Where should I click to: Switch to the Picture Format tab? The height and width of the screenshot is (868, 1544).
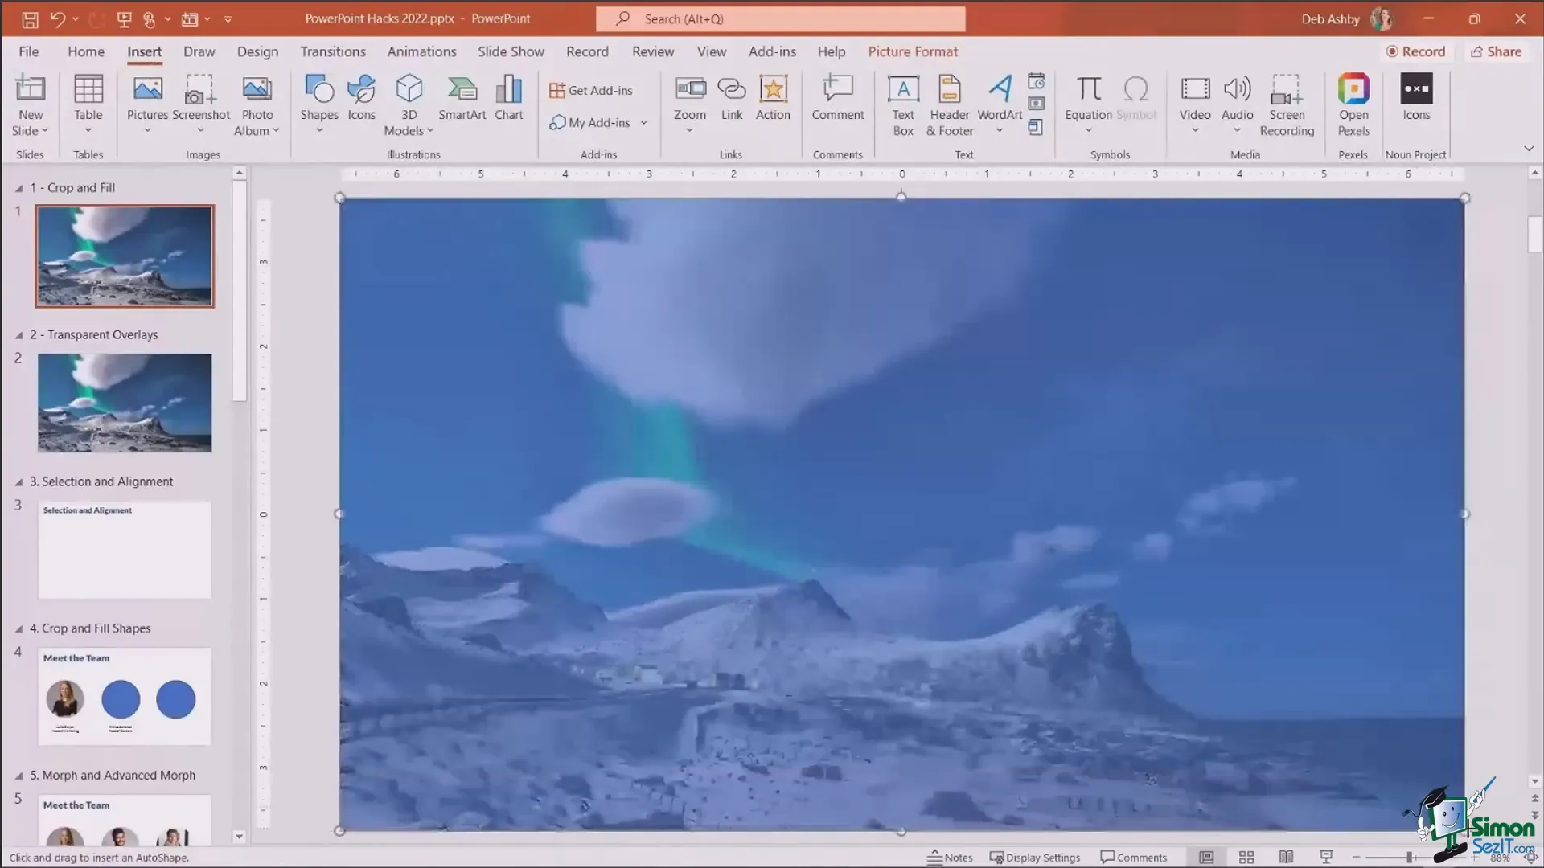pyautogui.click(x=913, y=51)
